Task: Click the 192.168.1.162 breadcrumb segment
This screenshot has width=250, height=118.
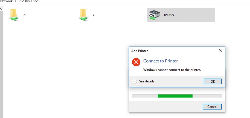Action: click(x=28, y=1)
